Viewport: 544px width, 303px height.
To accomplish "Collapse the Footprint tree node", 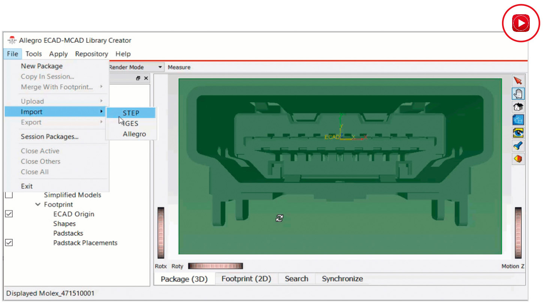I will 38,205.
